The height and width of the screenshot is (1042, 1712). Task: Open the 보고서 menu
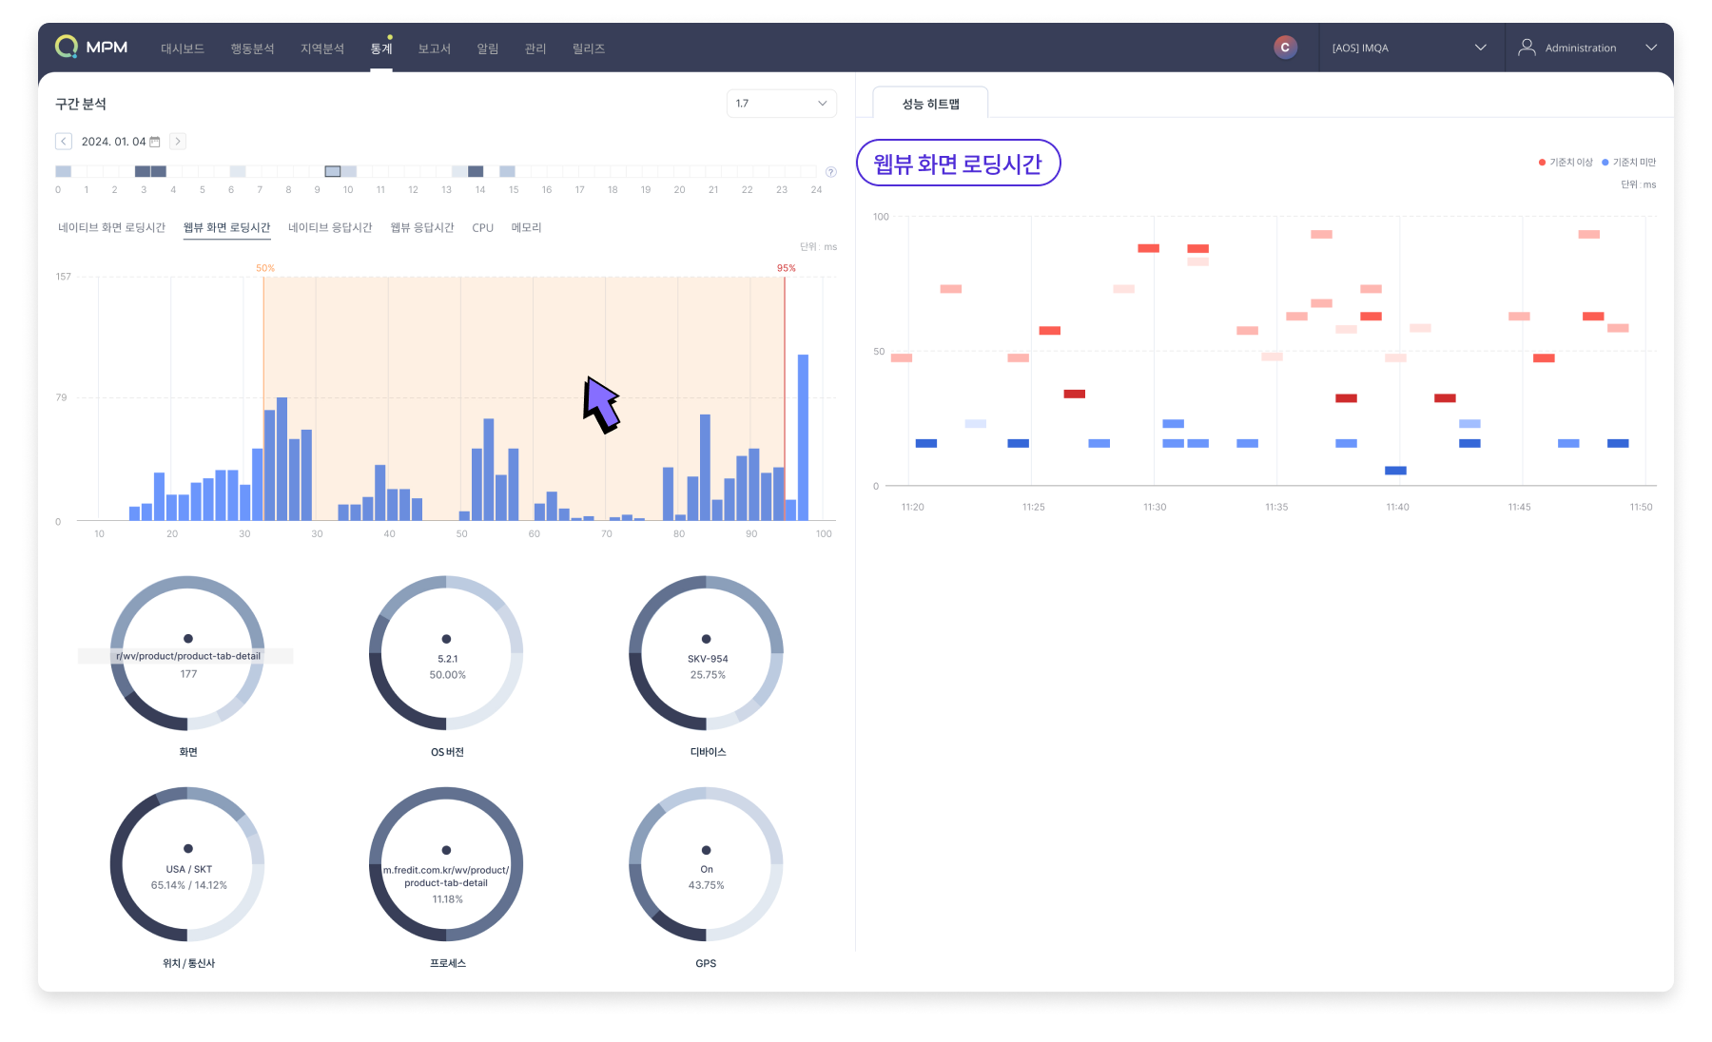click(435, 48)
